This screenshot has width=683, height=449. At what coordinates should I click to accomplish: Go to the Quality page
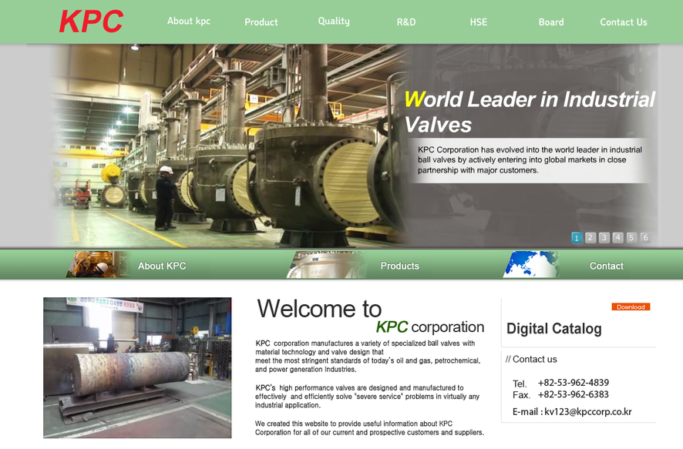pyautogui.click(x=334, y=21)
